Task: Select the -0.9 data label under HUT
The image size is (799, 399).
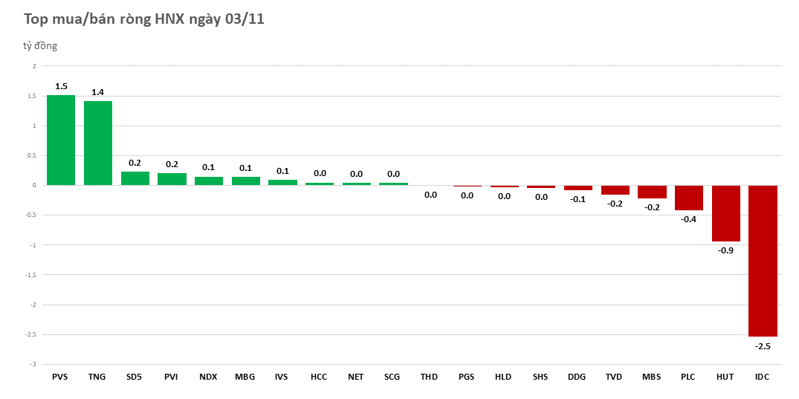Action: click(725, 250)
